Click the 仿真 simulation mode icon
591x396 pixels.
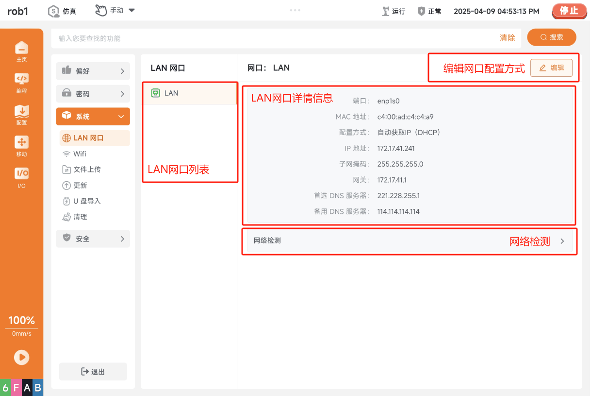click(x=54, y=11)
